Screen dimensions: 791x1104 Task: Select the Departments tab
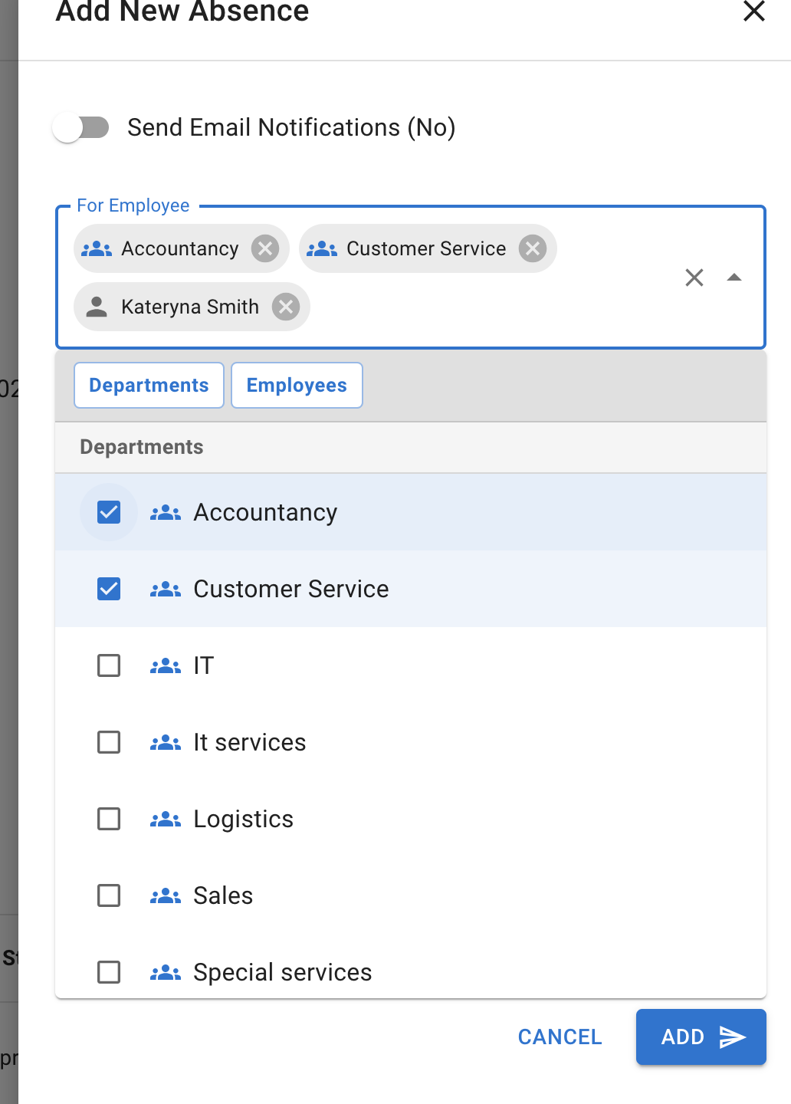click(149, 385)
